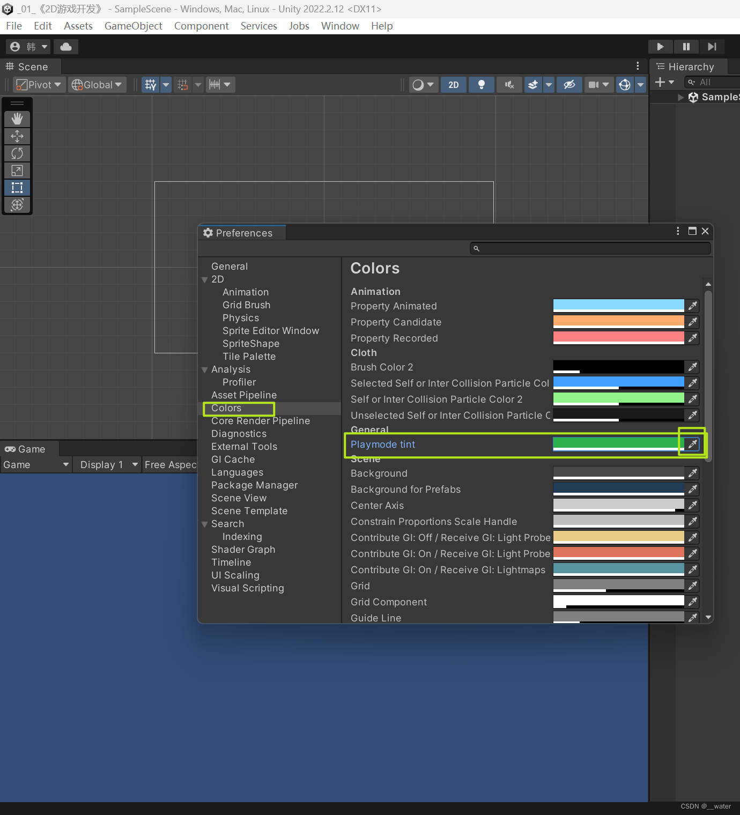Select the Rect Transform tool
740x815 pixels.
17,187
